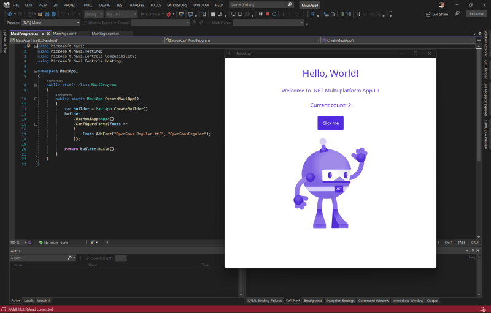The image size is (491, 313).
Task: Collapse the namespace MauiApp1 block
Action: 36,71
